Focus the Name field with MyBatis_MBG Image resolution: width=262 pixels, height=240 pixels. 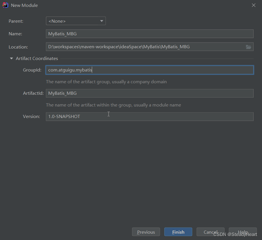(150, 34)
